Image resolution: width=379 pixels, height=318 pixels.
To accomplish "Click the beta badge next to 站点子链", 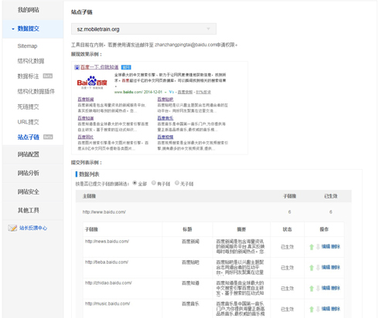I will click(48, 137).
